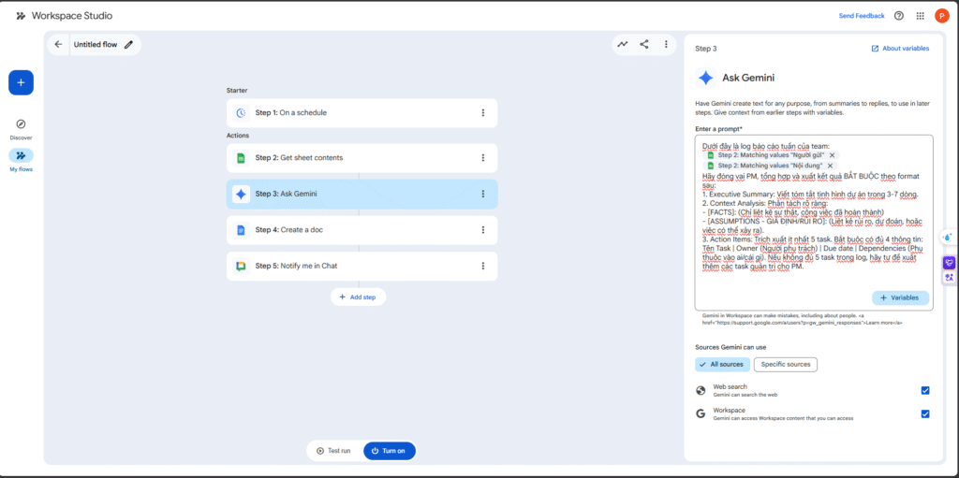Screen dimensions: 959x478
Task: Click the blue plus create button in the sidebar
Action: pyautogui.click(x=22, y=82)
